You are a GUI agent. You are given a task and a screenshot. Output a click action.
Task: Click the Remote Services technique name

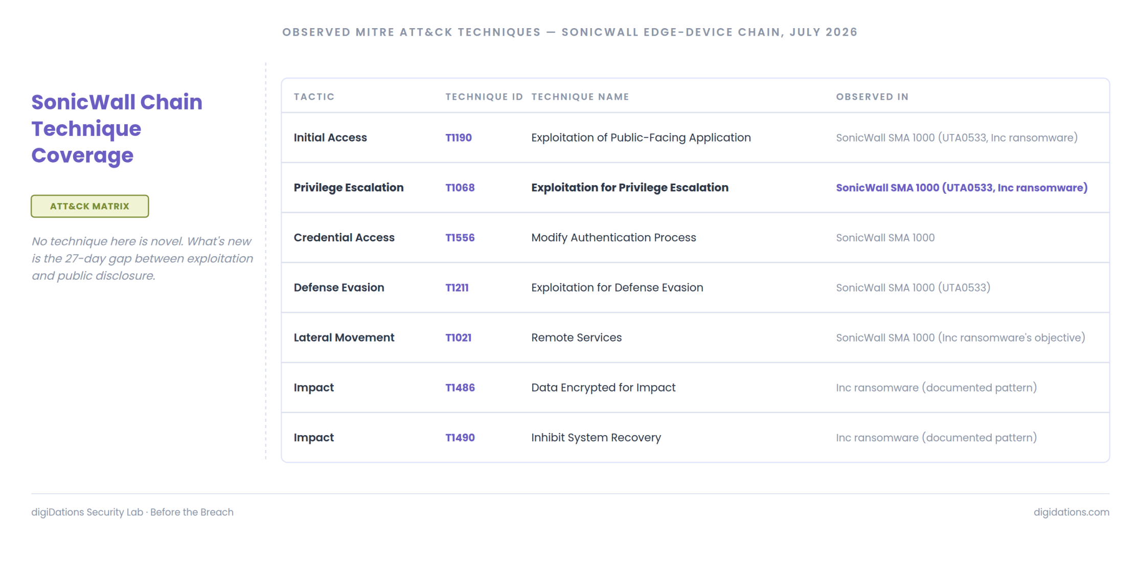click(x=577, y=337)
